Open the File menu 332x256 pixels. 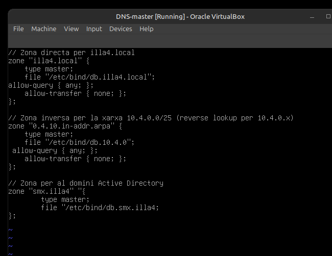tap(18, 29)
